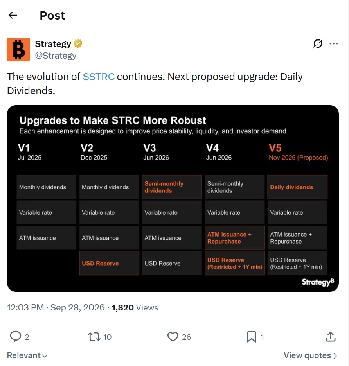Like the post with heart icon

click(x=173, y=337)
